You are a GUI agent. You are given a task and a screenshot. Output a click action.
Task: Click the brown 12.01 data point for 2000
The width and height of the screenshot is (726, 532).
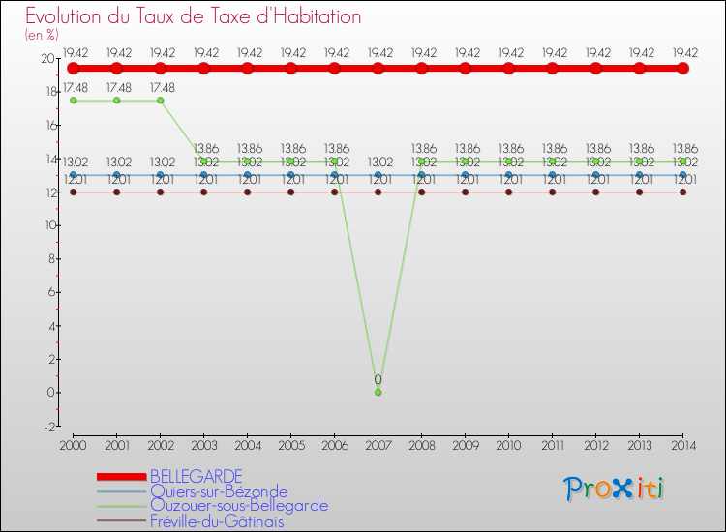[74, 192]
